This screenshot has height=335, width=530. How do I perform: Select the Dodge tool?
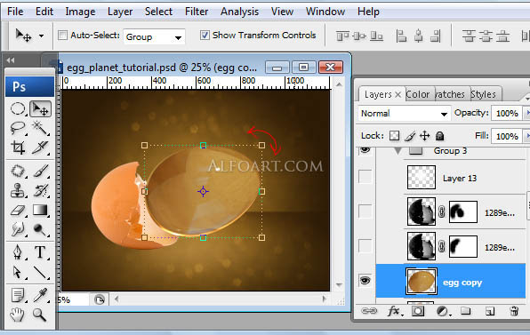point(40,229)
